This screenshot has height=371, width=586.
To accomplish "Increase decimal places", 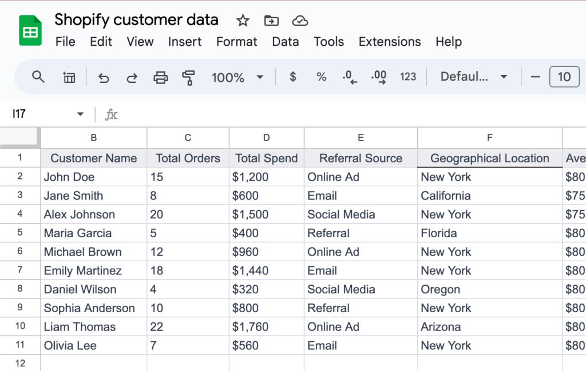I will tap(379, 77).
